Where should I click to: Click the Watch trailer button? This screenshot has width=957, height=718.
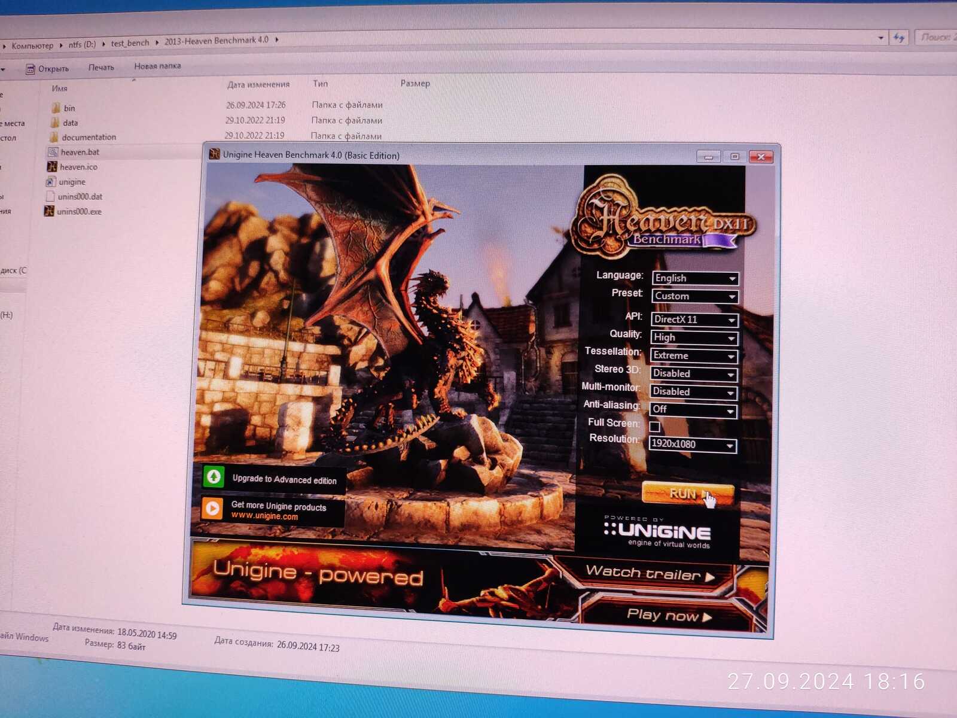click(651, 574)
